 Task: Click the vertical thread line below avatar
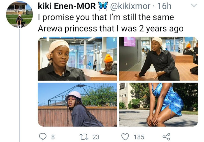coord(20,85)
